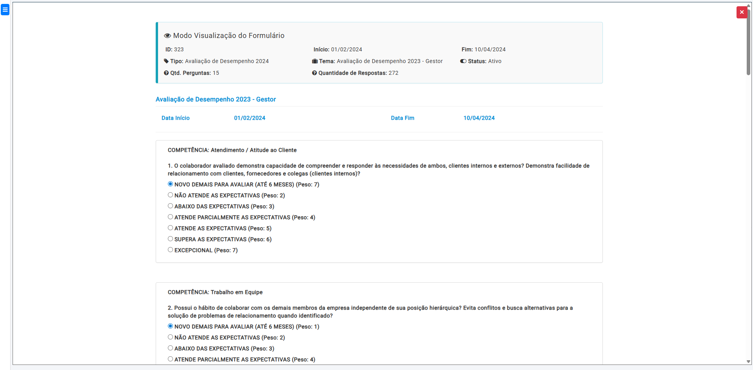Screen dimensions: 753x370
Task: Click the tag icon next to Tipo
Action: click(x=166, y=61)
